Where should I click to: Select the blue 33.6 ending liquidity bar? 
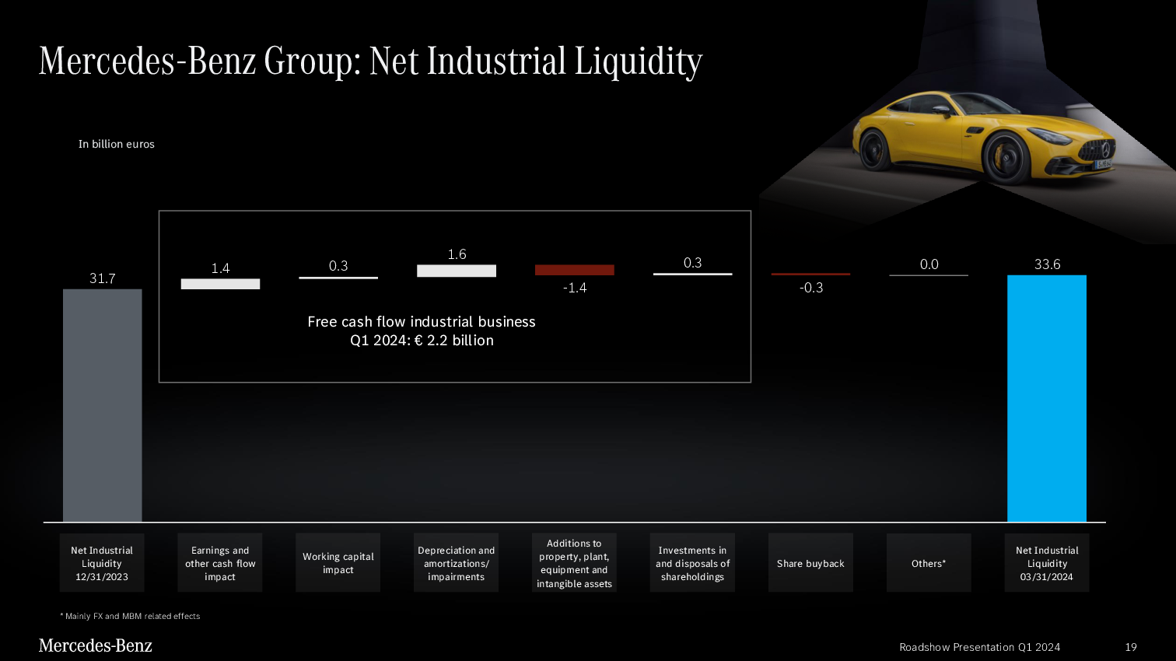coord(1047,398)
